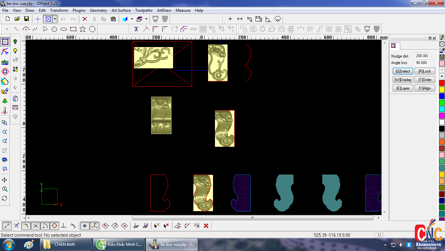The width and height of the screenshot is (445, 251).
Task: Click the scissors trim tool
Action: point(136,29)
